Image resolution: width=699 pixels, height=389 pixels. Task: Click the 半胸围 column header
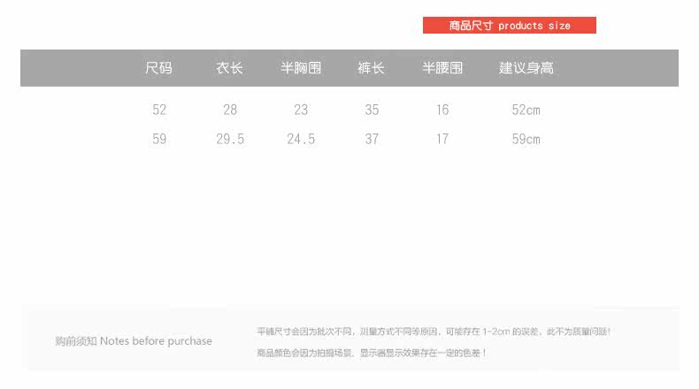pos(301,68)
